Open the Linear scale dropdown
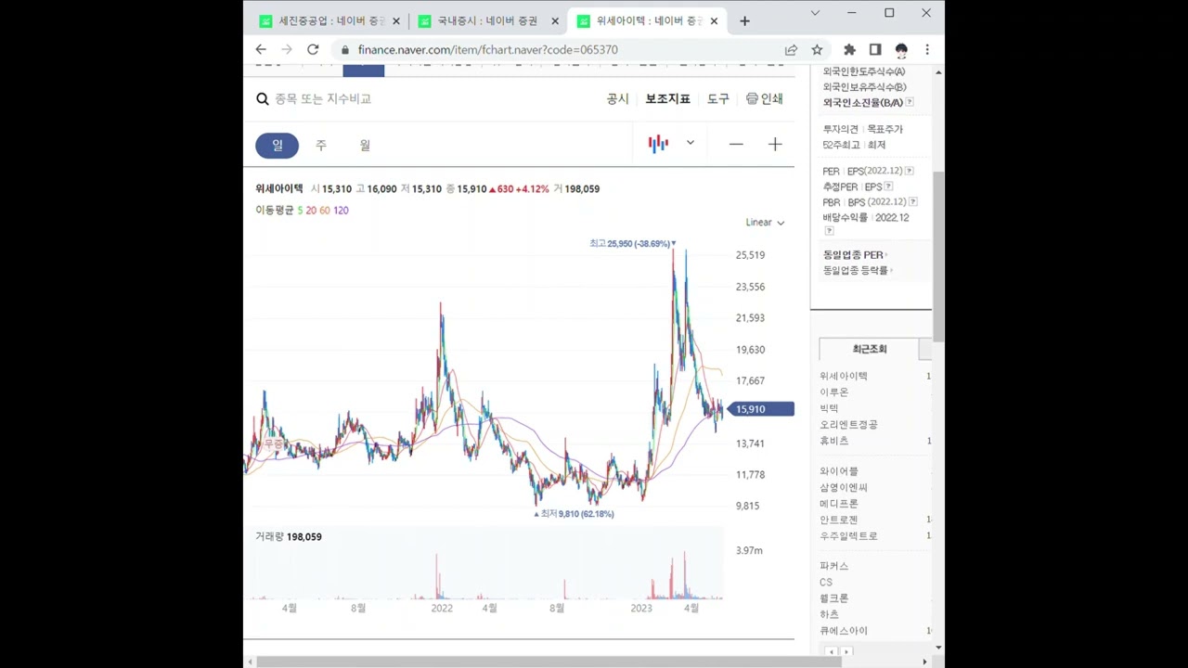The width and height of the screenshot is (1188, 668). point(765,222)
